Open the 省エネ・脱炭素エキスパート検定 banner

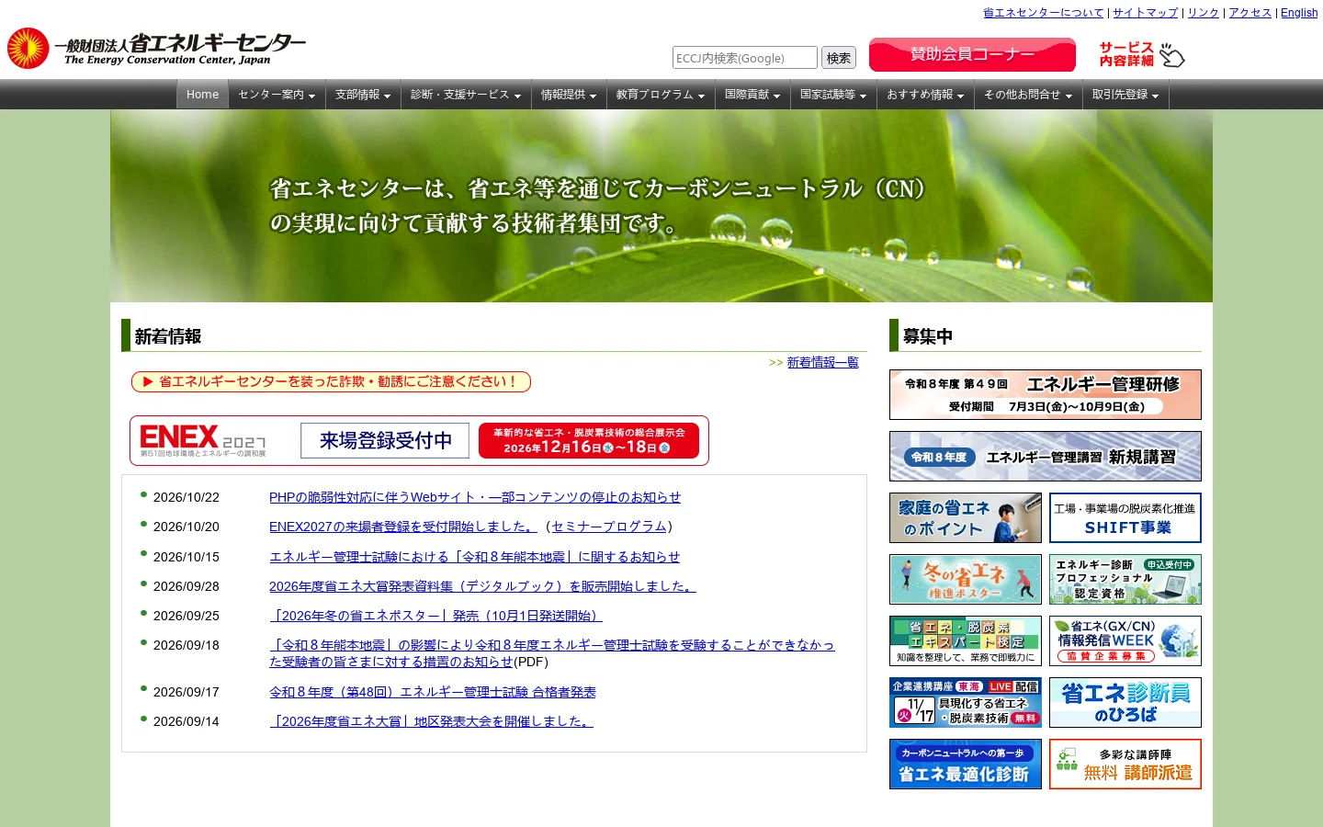(x=966, y=640)
